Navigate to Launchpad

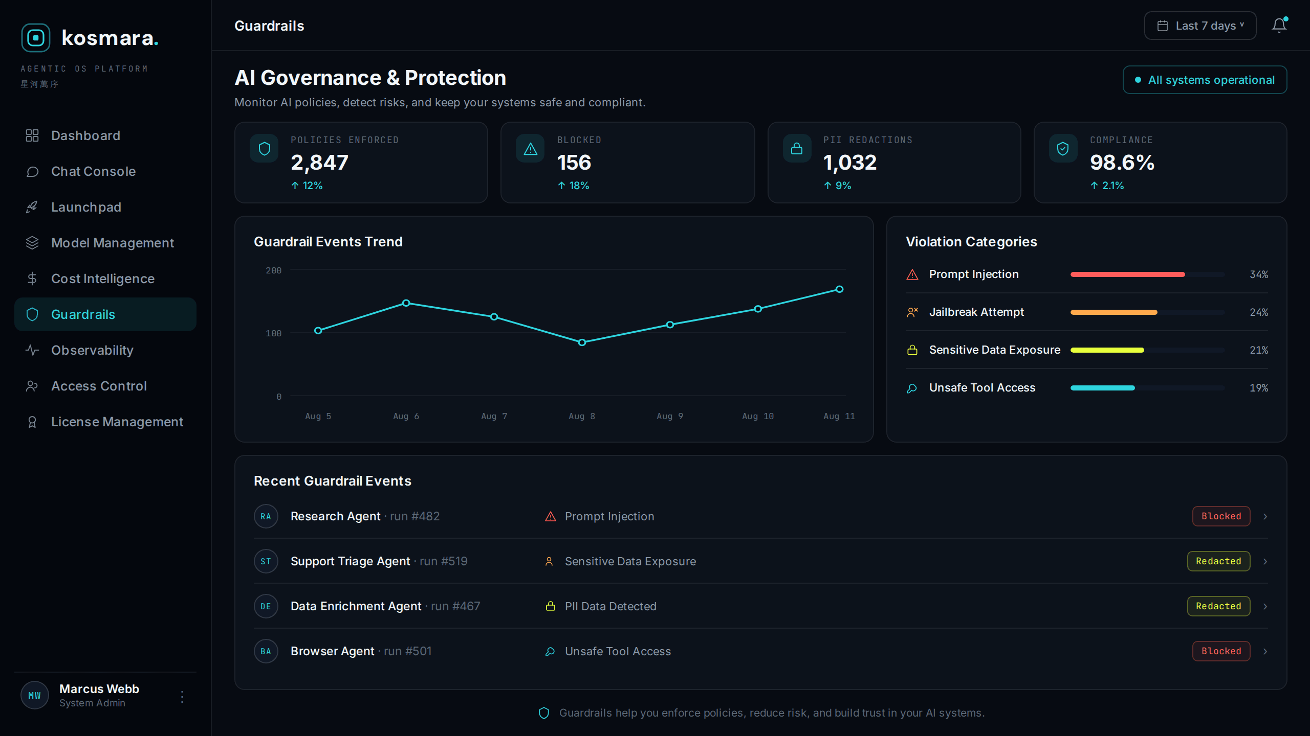click(x=105, y=207)
